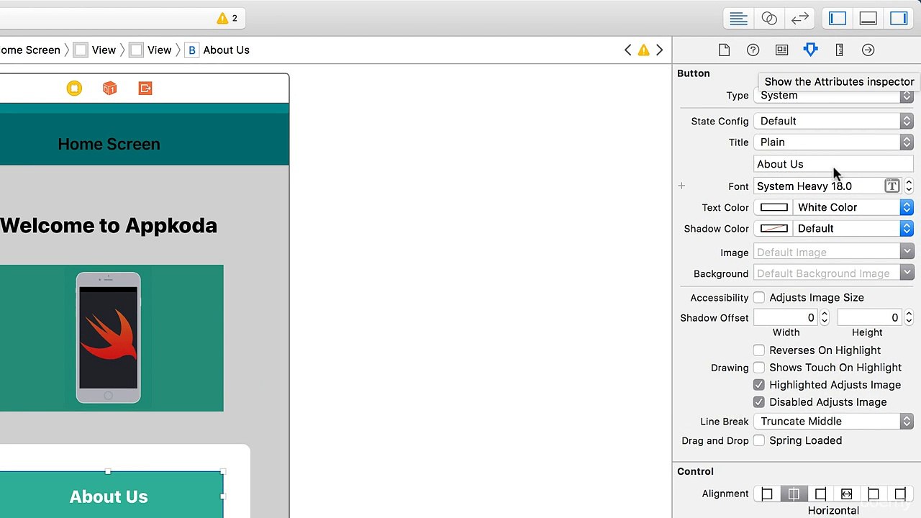Open the Title Plain dropdown
Viewport: 921px width, 518px height.
833,142
